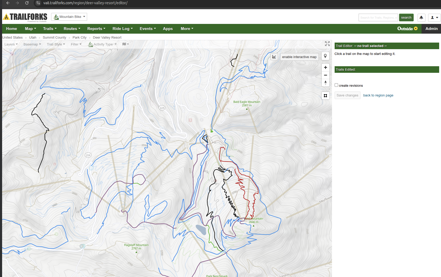Open the Routes menu
The width and height of the screenshot is (441, 277).
(72, 29)
